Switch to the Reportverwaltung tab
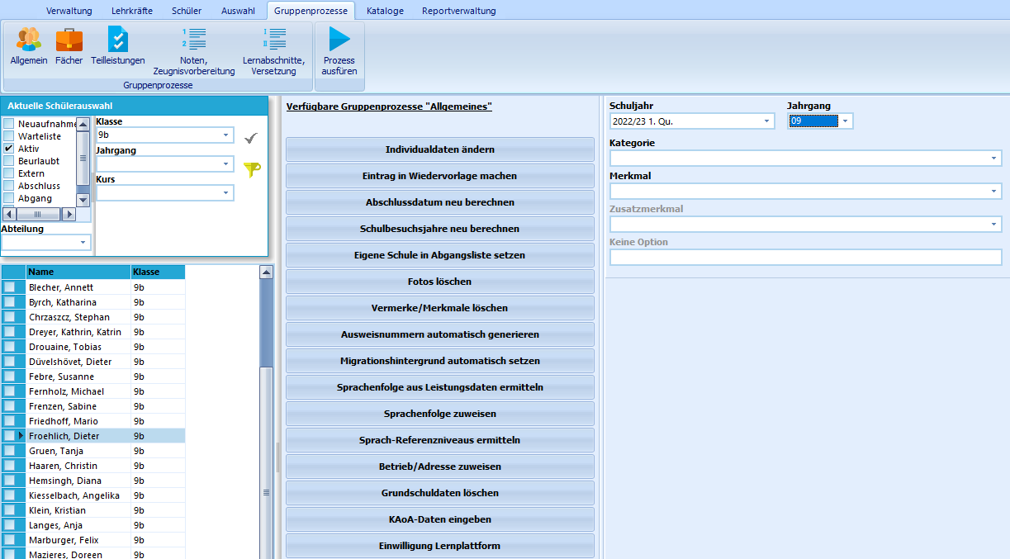 tap(458, 11)
